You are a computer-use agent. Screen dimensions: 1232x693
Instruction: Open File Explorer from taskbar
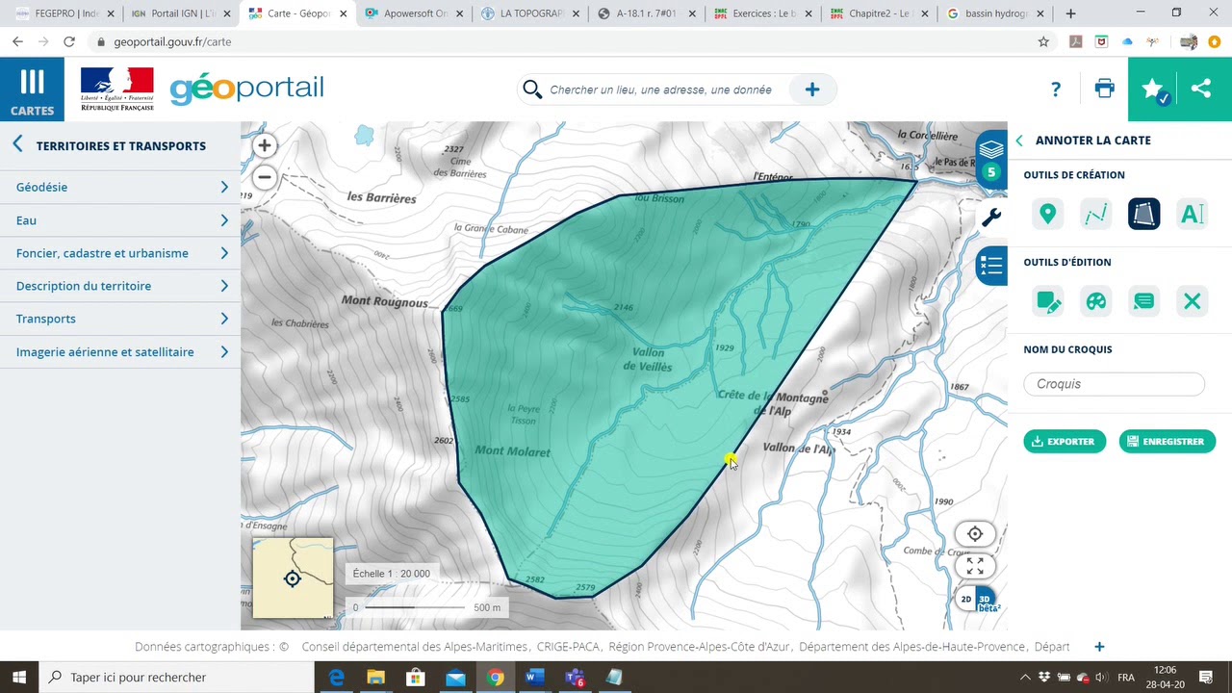click(x=375, y=678)
